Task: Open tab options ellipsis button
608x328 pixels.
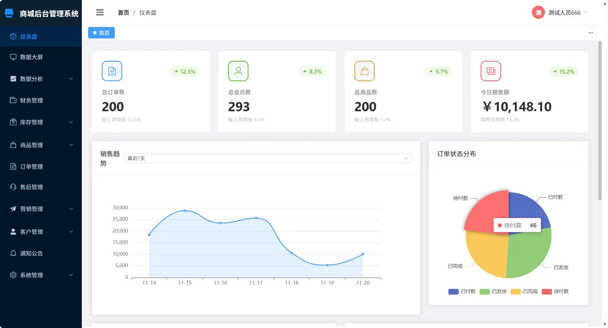Action: coord(590,33)
